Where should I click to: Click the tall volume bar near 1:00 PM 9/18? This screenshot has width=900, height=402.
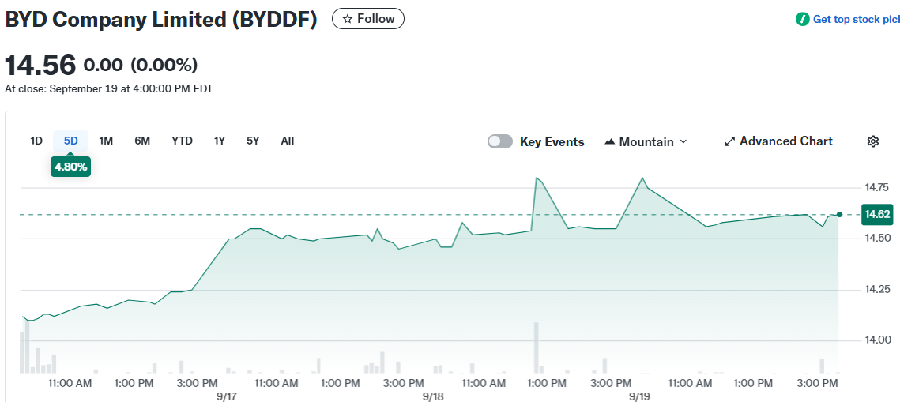[x=537, y=348]
